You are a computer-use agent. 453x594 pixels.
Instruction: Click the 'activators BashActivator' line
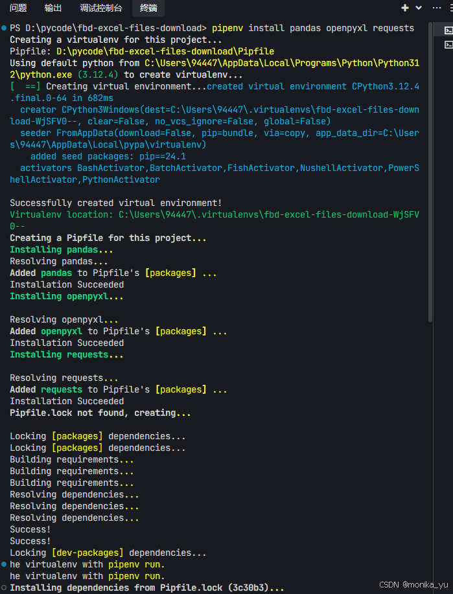click(x=215, y=174)
